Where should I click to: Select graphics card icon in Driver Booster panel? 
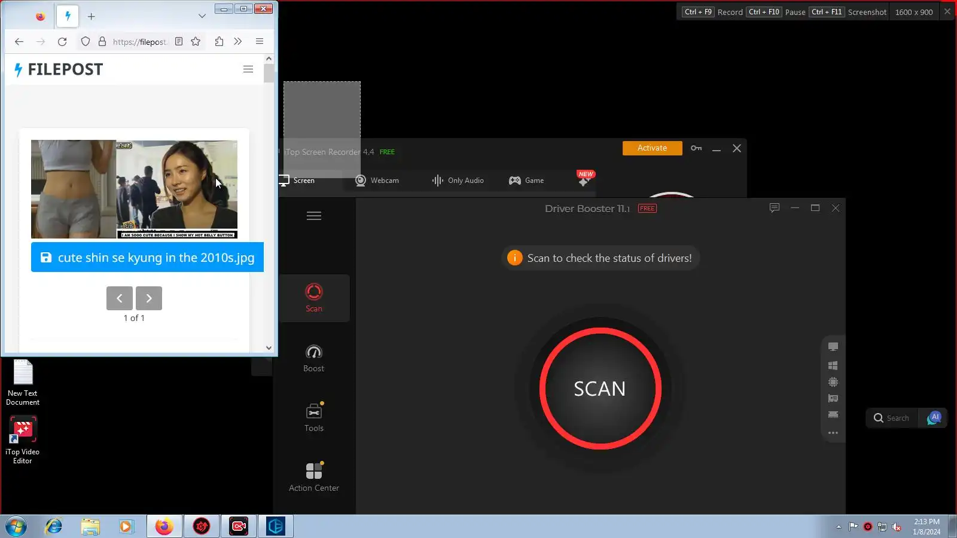(x=833, y=399)
